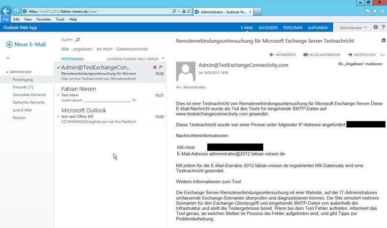Click sender Admin@TestExchangeConnectivity.com in reading pane
387x228 pixels.
pyautogui.click(x=244, y=65)
